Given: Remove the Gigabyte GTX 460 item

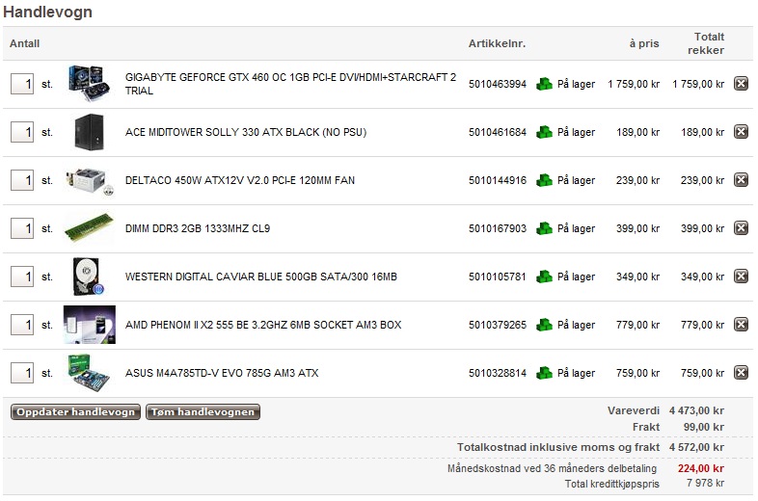Looking at the screenshot, I should pos(741,84).
